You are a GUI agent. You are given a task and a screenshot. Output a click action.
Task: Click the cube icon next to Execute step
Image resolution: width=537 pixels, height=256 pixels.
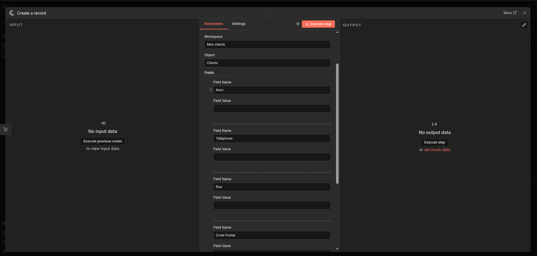298,24
